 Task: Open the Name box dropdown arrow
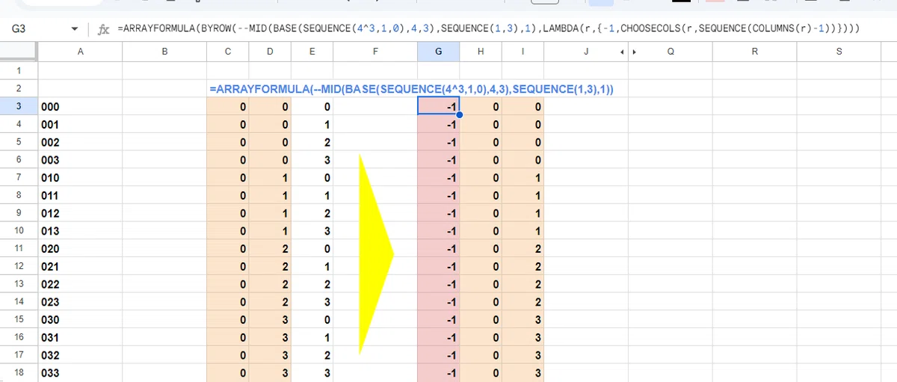[x=74, y=30]
